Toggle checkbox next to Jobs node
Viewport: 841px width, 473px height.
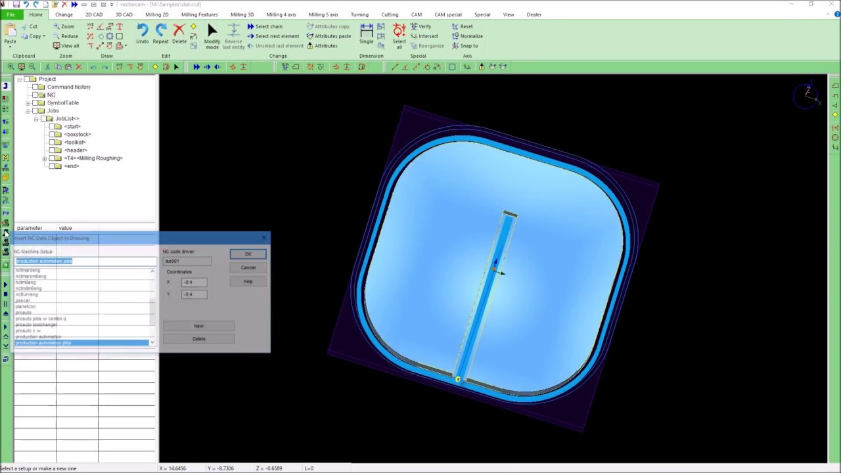(x=35, y=110)
